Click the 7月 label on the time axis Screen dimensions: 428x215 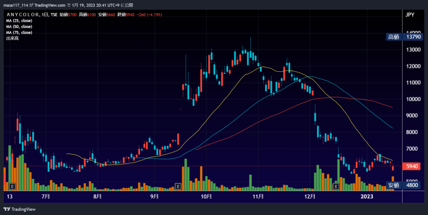(x=46, y=197)
